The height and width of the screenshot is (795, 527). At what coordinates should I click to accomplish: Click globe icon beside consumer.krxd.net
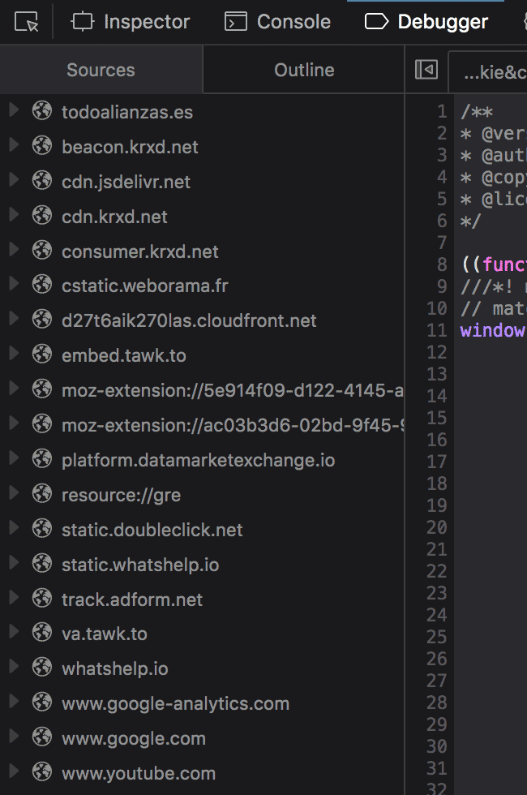point(42,251)
